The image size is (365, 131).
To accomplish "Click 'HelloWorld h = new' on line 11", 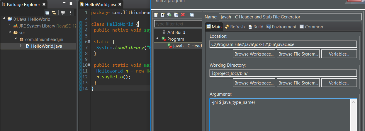I will (120, 71).
